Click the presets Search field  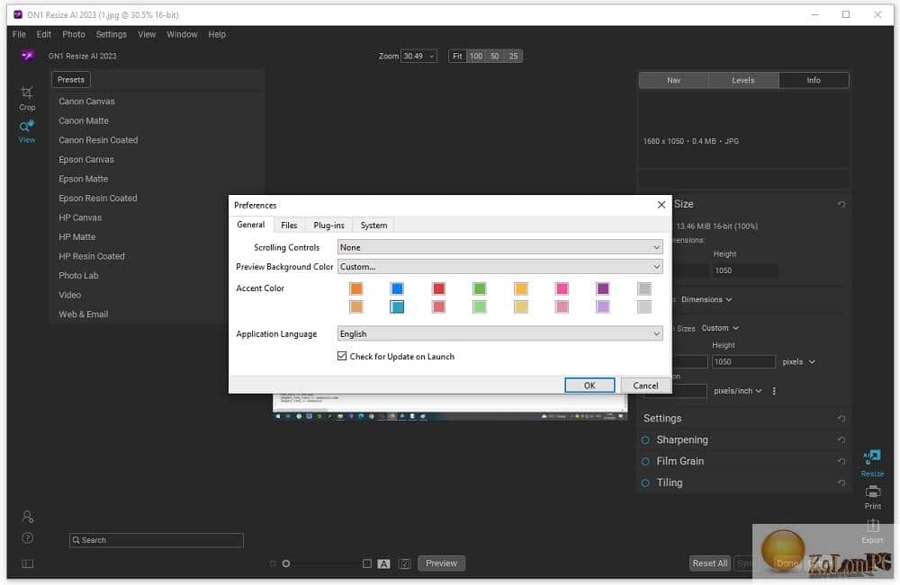(156, 540)
